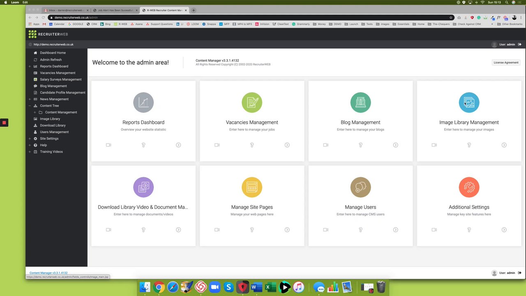Expand the News Management tree node
The height and width of the screenshot is (296, 526).
[30, 99]
